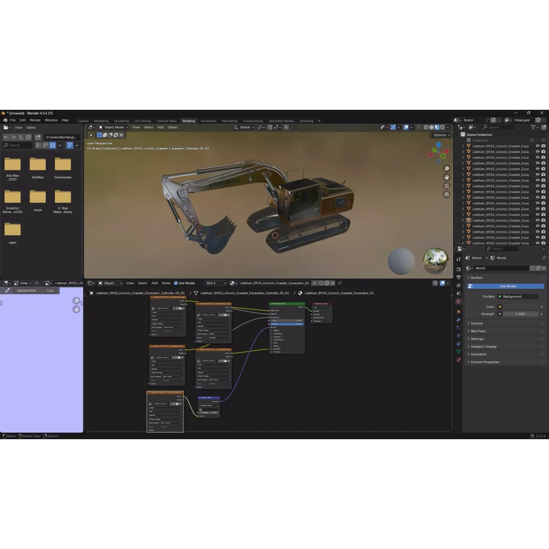Screen dimensions: 549x549
Task: Open the File menu
Action: pos(13,120)
